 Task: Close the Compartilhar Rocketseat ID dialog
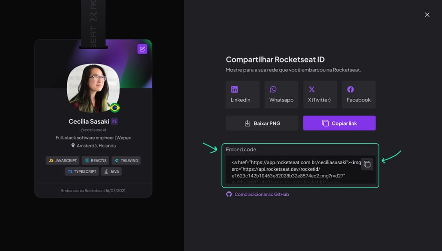tap(427, 15)
